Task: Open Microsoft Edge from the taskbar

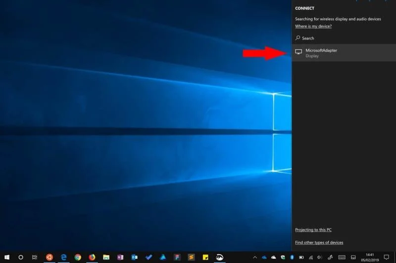Action: click(64, 257)
